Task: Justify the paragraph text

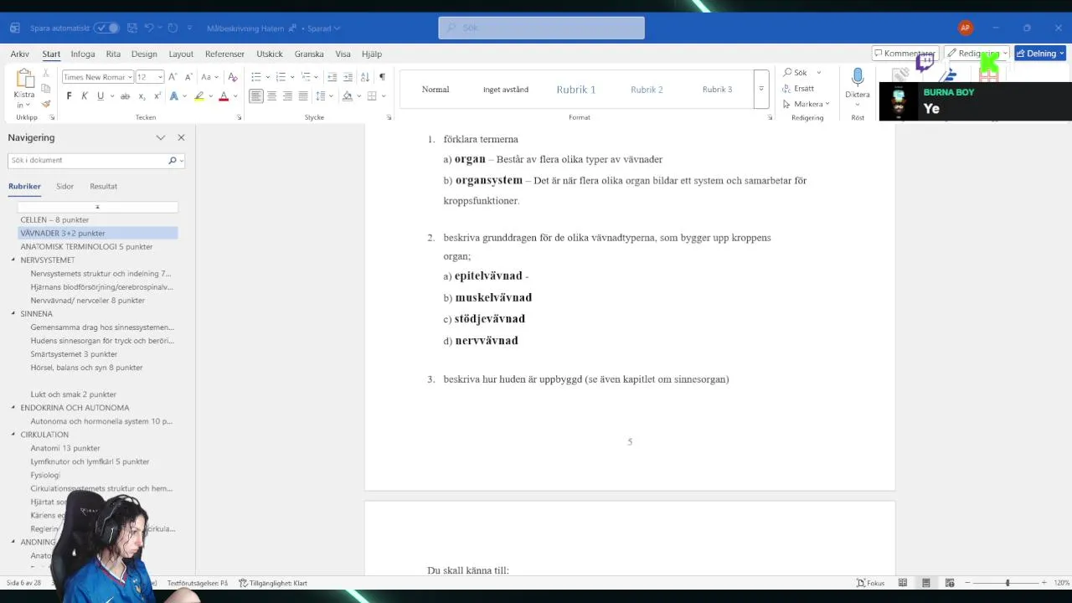Action: pos(303,96)
